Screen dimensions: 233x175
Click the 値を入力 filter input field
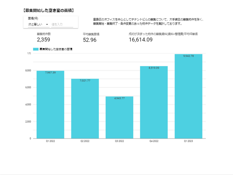point(62,24)
